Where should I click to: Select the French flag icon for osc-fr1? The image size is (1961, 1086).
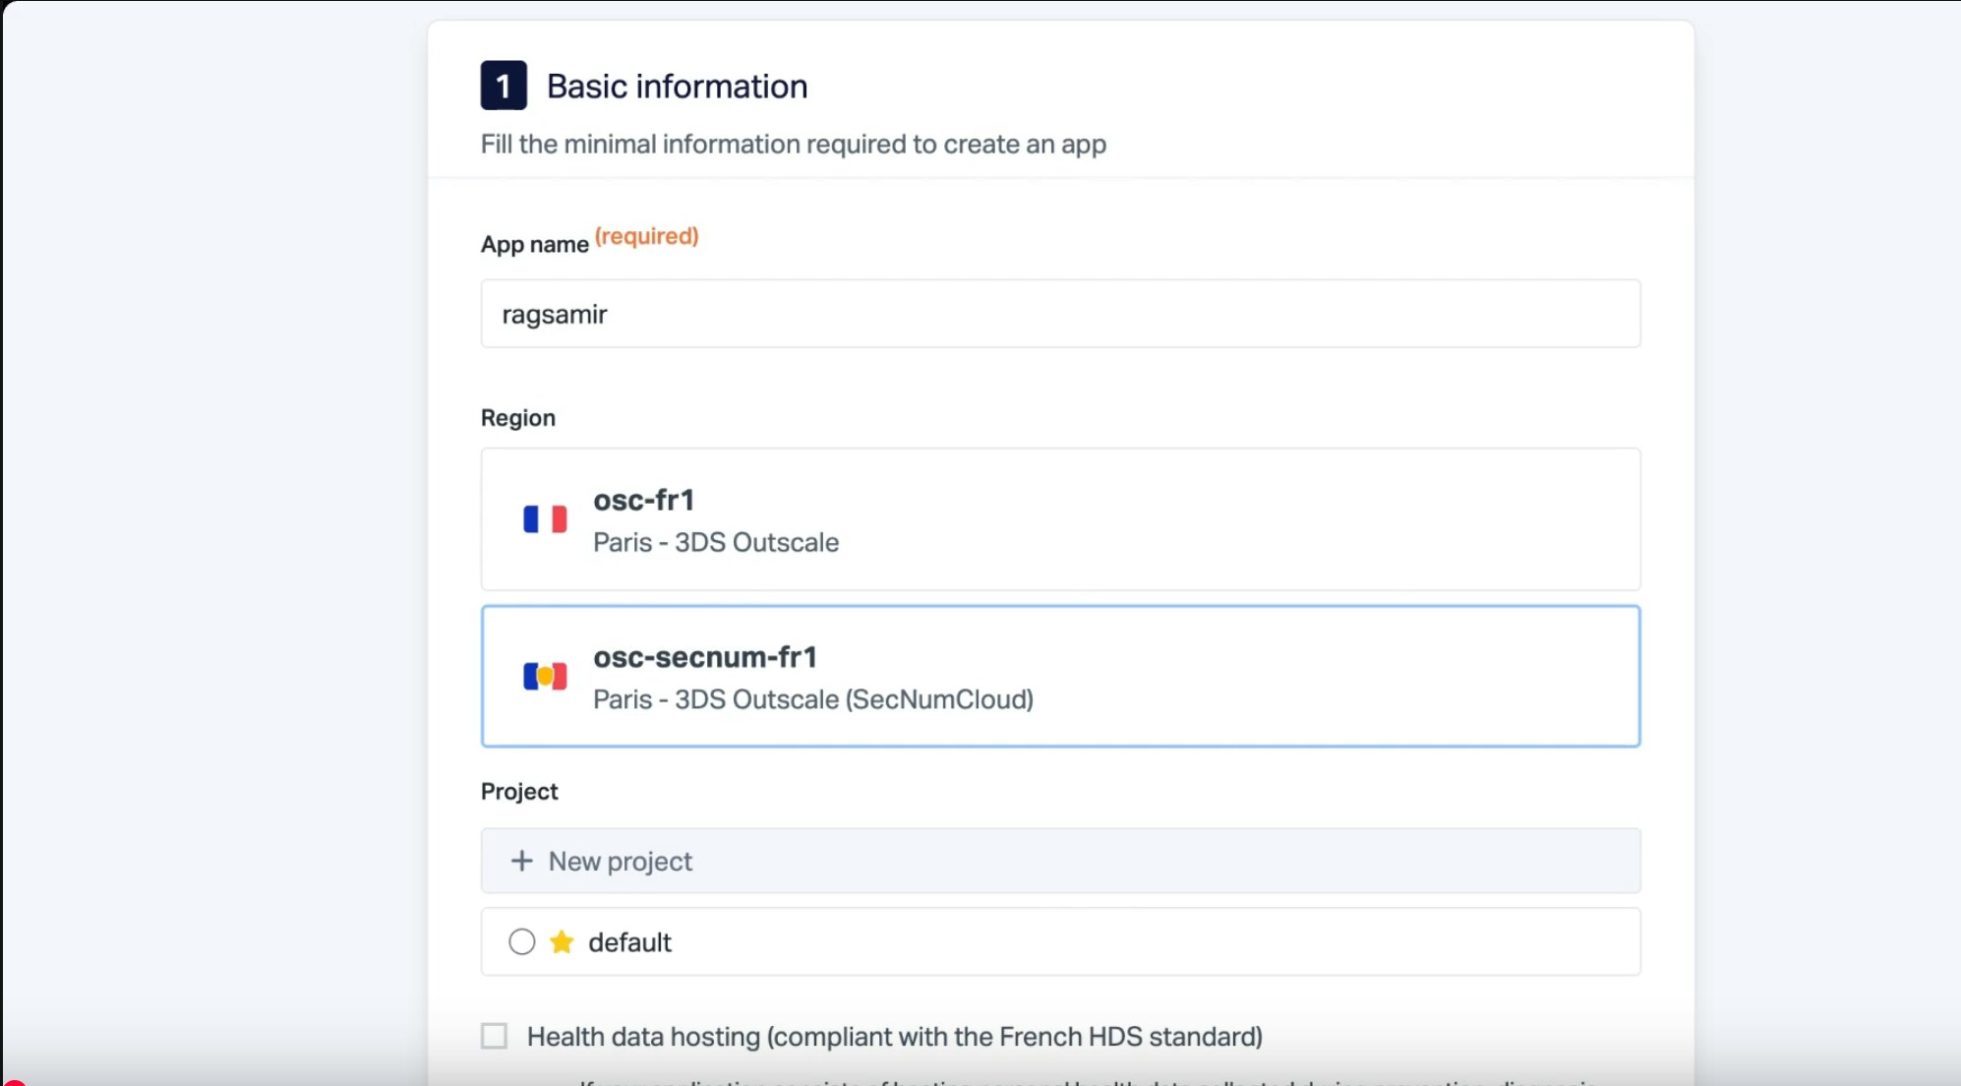tap(544, 518)
